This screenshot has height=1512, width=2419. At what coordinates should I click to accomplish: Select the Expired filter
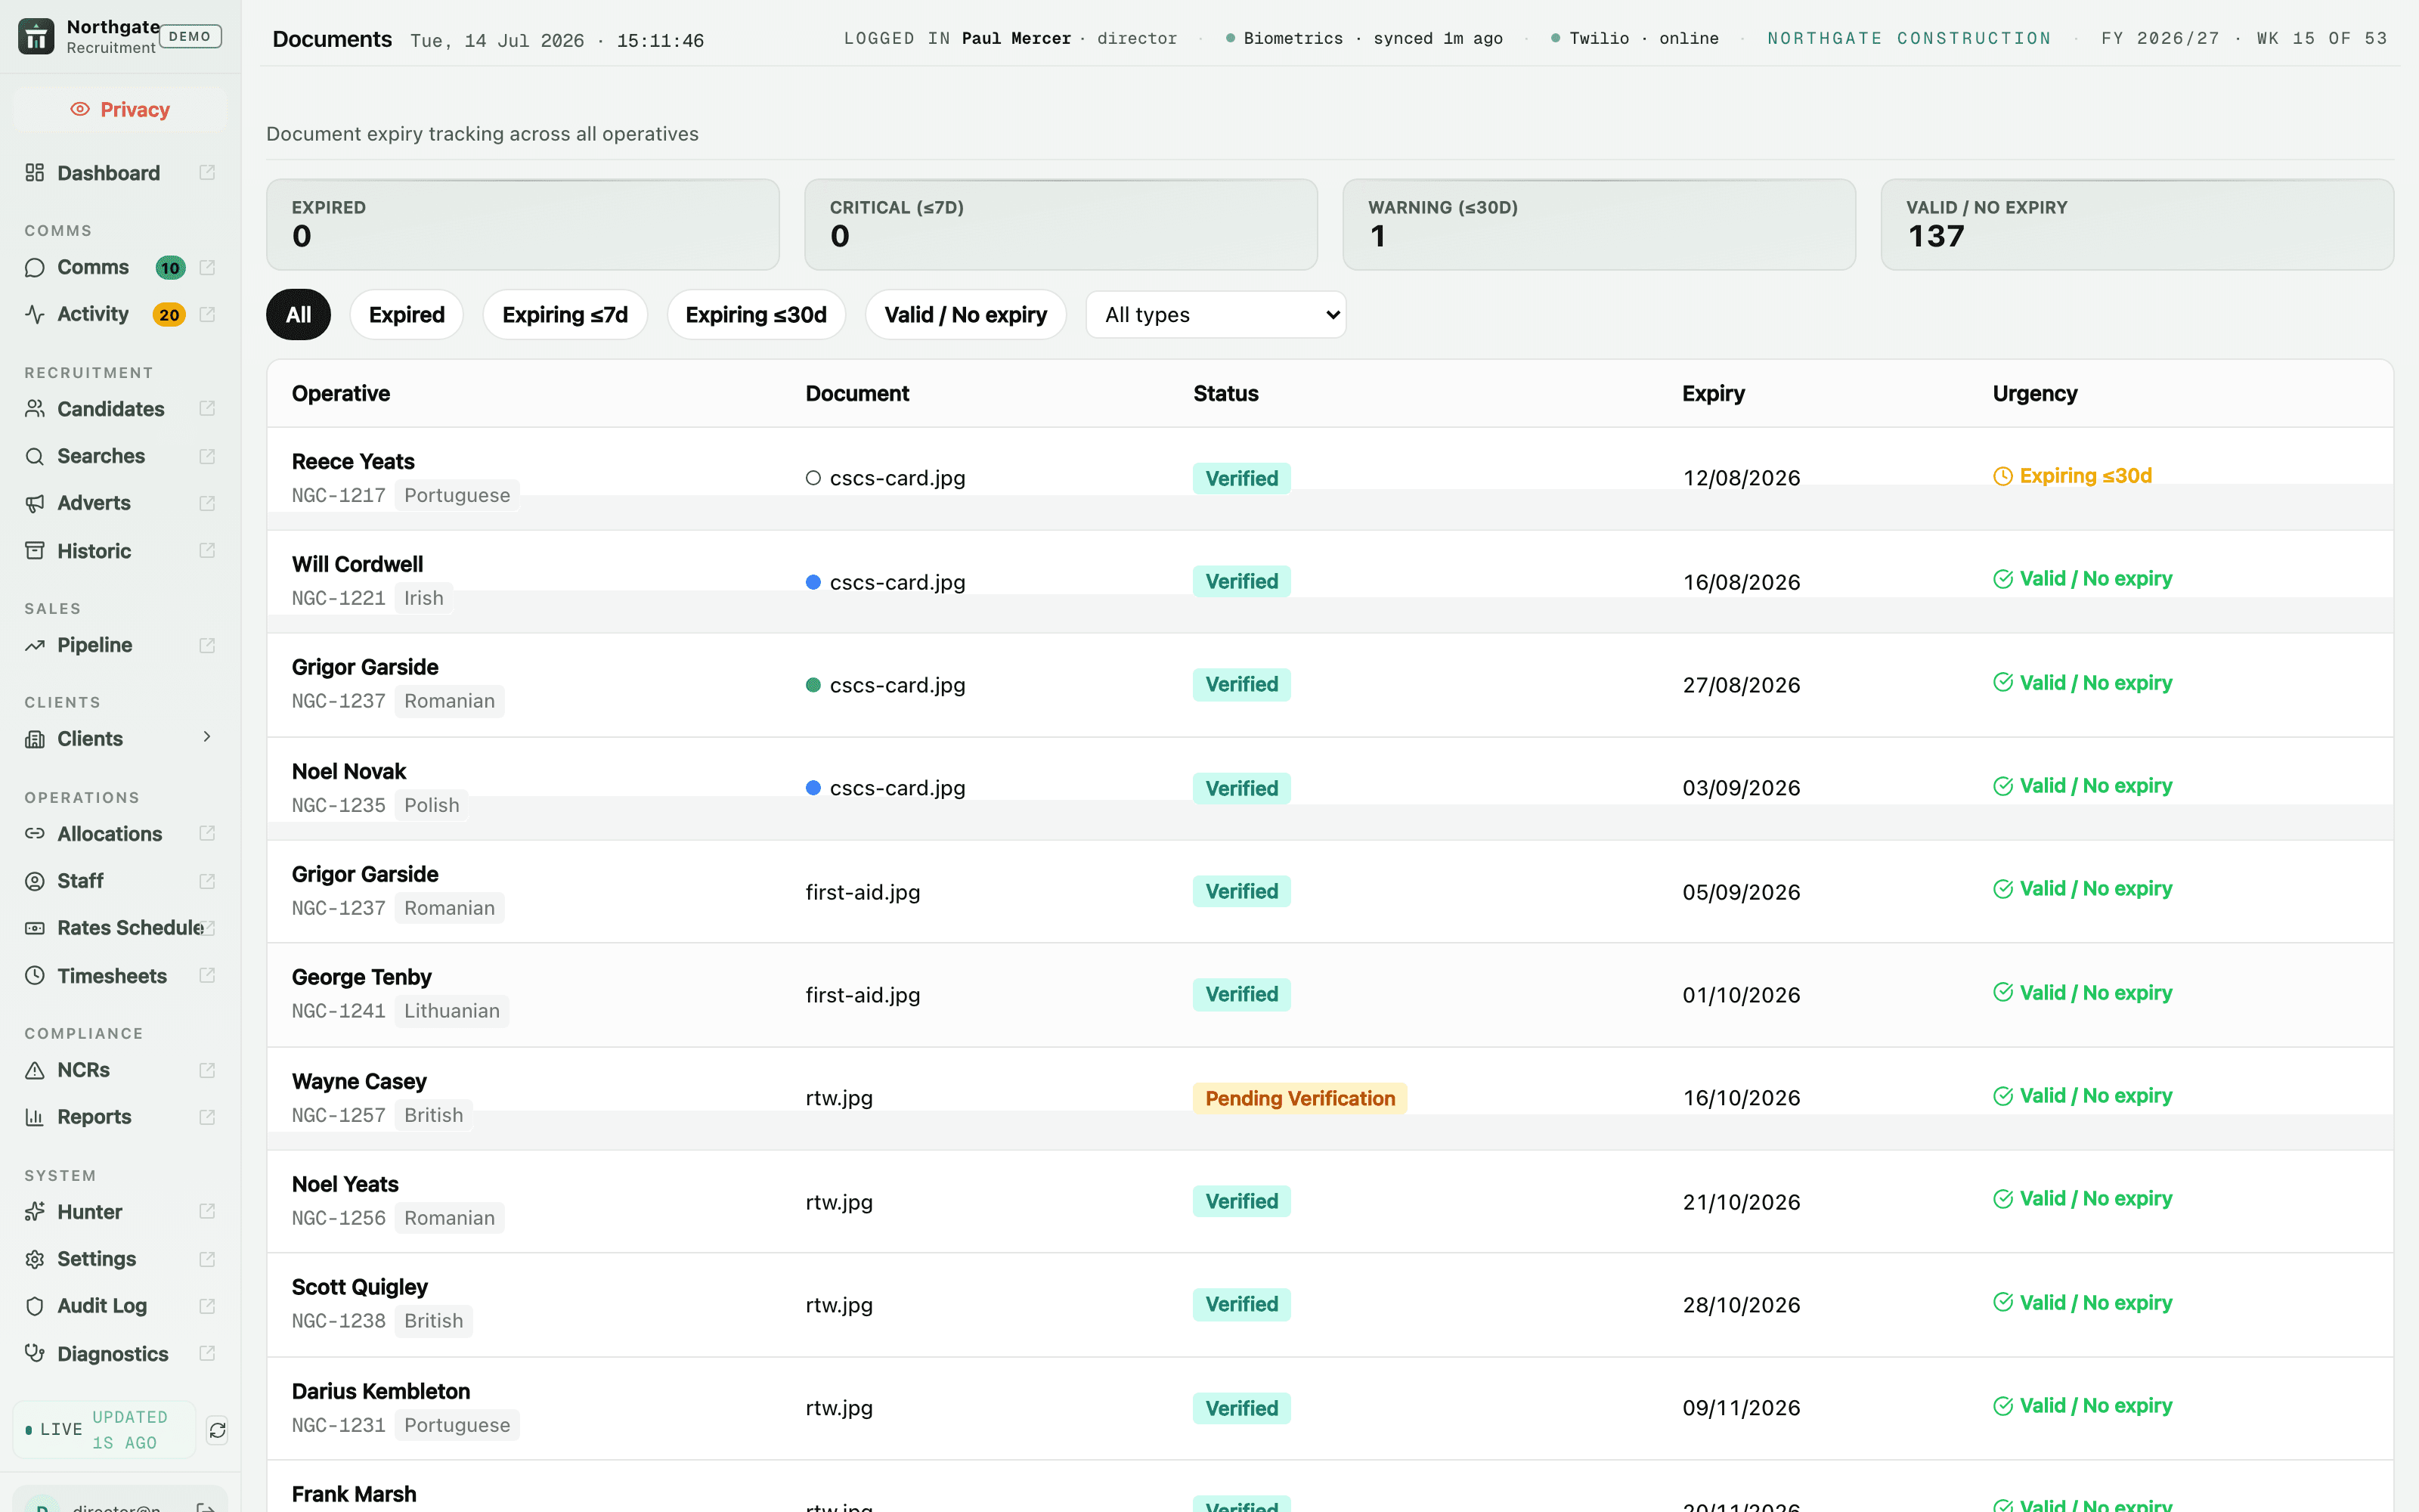pyautogui.click(x=406, y=315)
